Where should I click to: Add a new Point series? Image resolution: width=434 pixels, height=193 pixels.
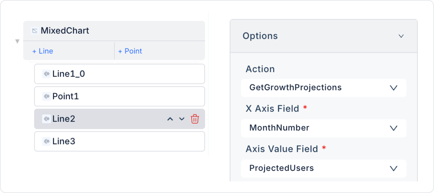coord(130,51)
